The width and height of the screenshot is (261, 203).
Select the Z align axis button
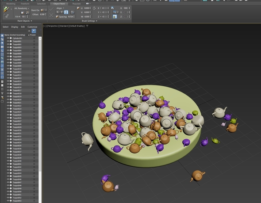pos(66,12)
